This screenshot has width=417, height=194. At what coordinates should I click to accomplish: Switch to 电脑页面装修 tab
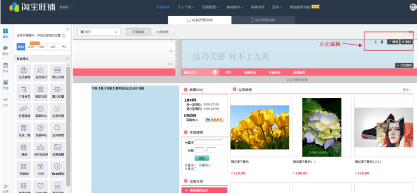[x=200, y=20]
